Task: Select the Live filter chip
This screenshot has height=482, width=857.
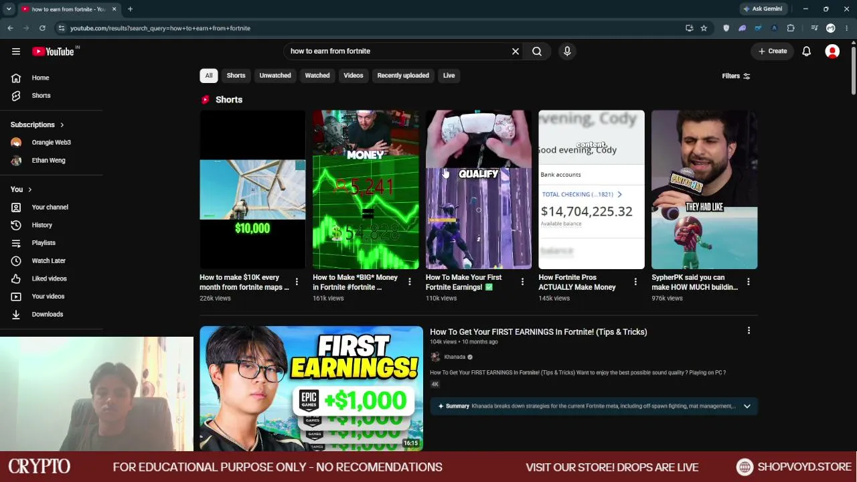Action: [x=449, y=76]
